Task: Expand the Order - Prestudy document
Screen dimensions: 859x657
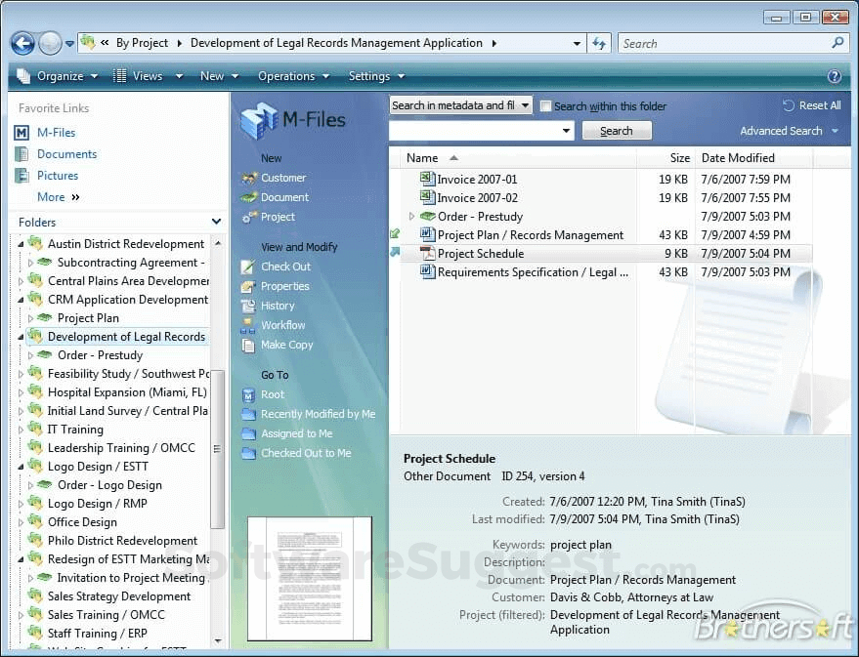Action: pos(411,216)
